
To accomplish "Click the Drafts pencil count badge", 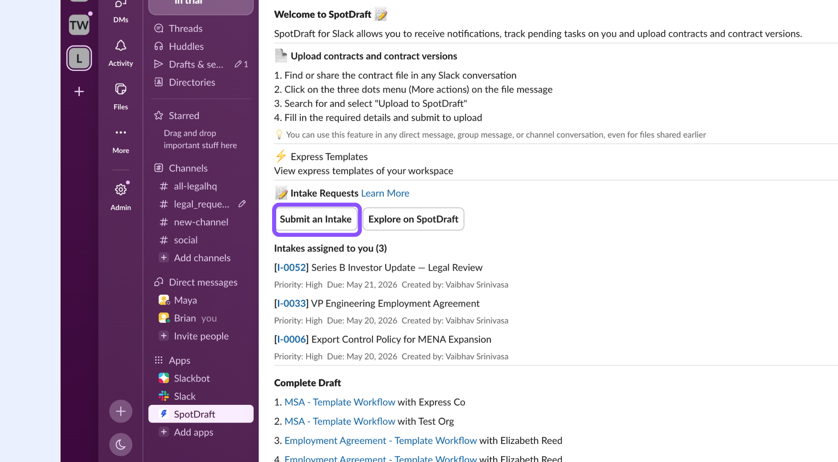I will pos(241,64).
